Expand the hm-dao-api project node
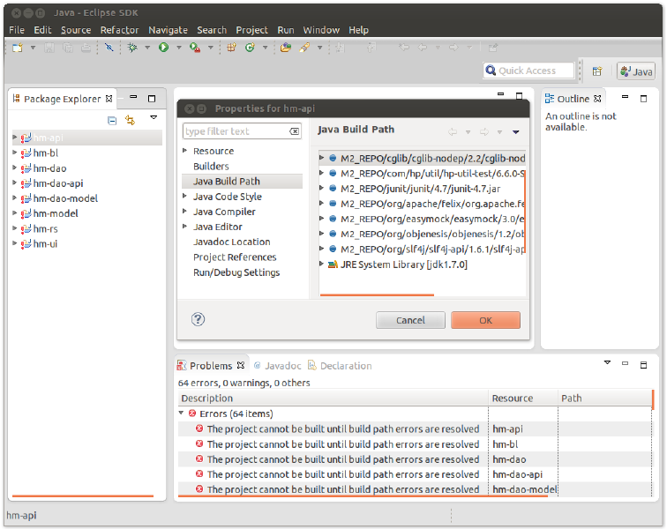Screen dimensions: 667x529 pos(15,183)
